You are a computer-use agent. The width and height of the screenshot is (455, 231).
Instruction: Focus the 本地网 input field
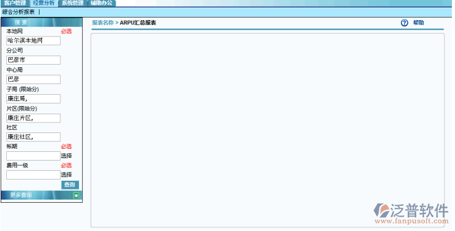pyautogui.click(x=33, y=41)
